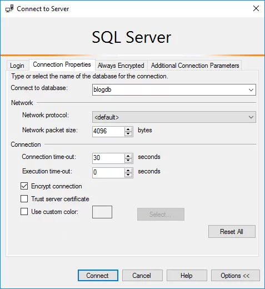Increase Execution time-out with up arrow
Image resolution: width=265 pixels, height=289 pixels.
tap(128, 170)
